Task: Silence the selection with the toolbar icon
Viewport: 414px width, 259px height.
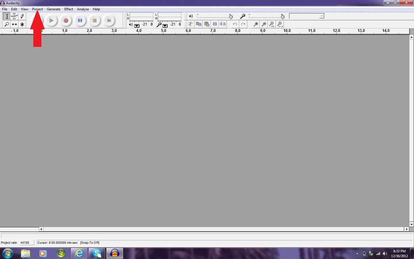Action: (x=223, y=24)
